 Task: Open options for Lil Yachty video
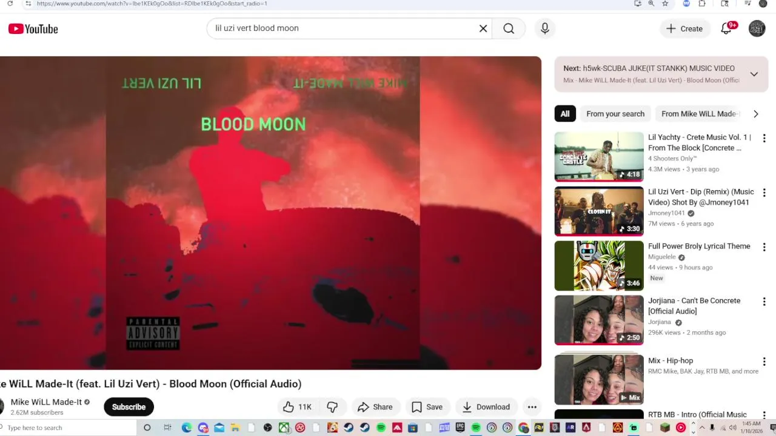(x=764, y=138)
